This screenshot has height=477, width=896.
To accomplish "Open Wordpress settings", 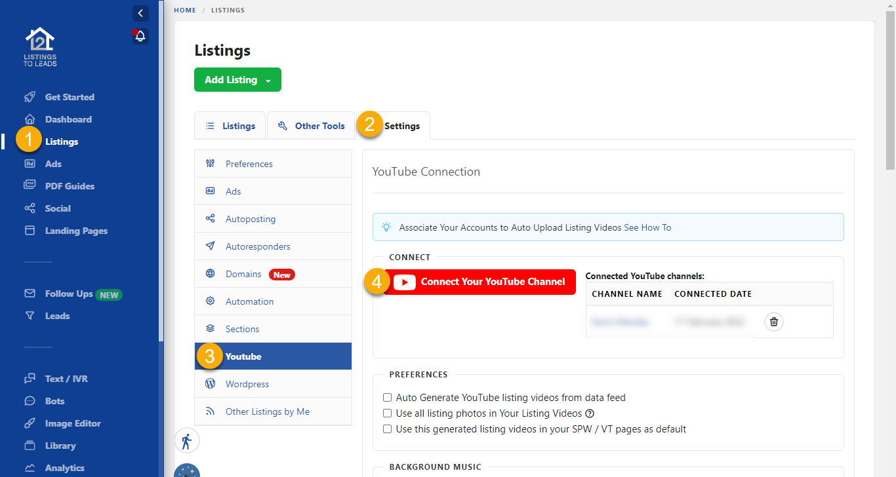I will (273, 384).
